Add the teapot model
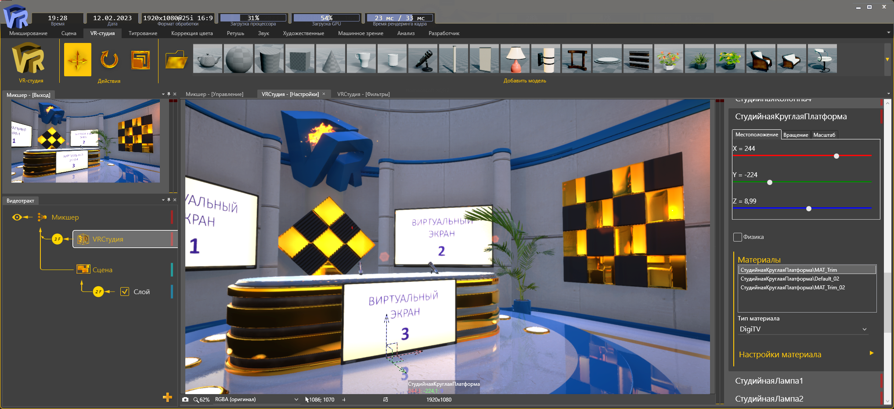 tap(208, 59)
